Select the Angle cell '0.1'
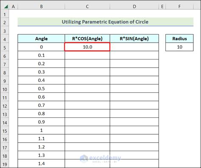 (41, 55)
